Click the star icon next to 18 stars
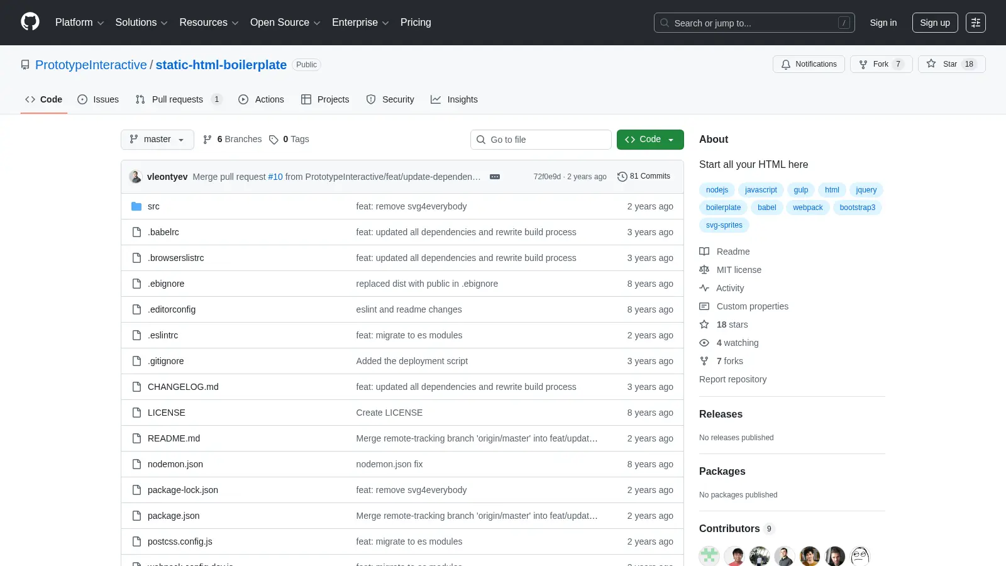Viewport: 1006px width, 566px height. tap(704, 325)
